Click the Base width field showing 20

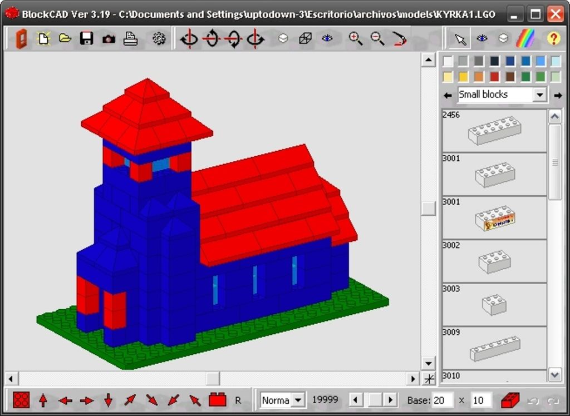[443, 400]
